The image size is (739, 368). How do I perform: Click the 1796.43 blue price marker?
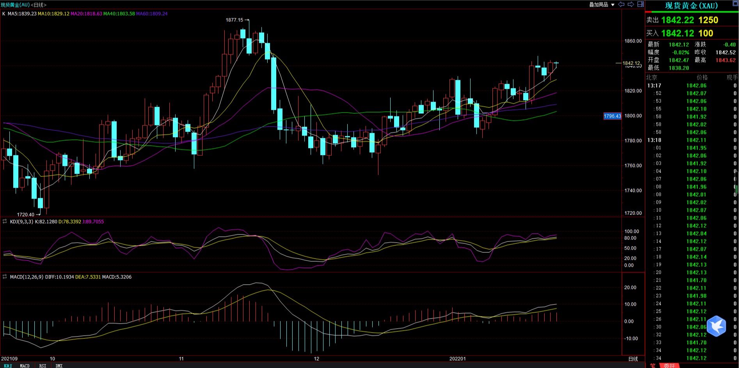click(612, 116)
